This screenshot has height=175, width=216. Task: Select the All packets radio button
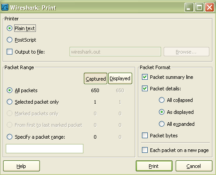coord(9,90)
